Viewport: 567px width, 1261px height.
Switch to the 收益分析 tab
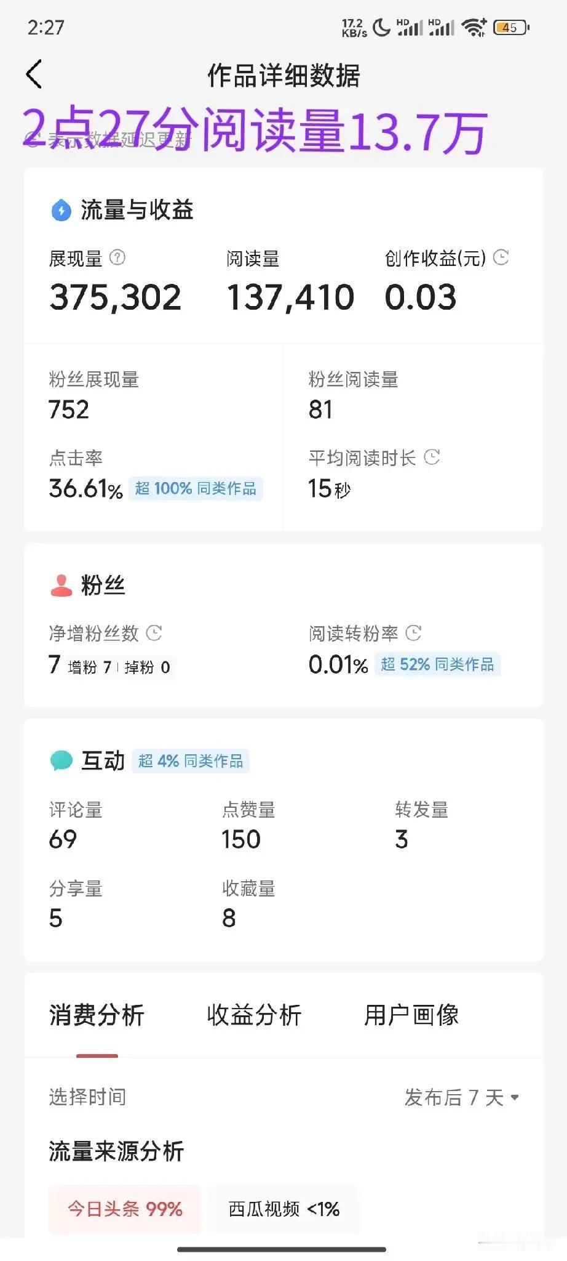(254, 1015)
